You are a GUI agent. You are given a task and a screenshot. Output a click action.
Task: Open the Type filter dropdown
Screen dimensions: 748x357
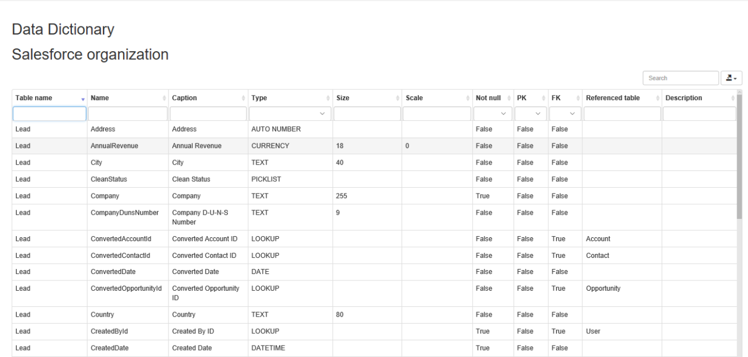pos(290,114)
